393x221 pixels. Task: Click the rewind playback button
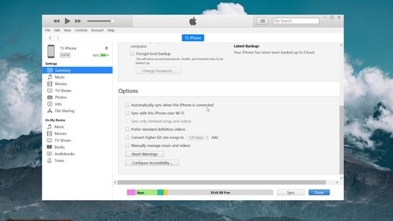pyautogui.click(x=56, y=21)
